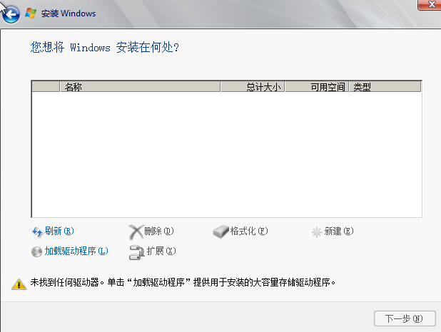Choose the 格式化(F) format option
Screen dimensions: 441x332
click(248, 232)
